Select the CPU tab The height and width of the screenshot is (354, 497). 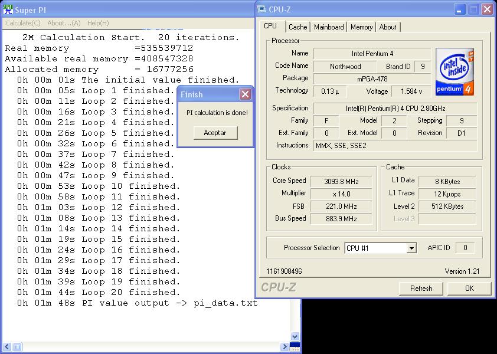270,26
